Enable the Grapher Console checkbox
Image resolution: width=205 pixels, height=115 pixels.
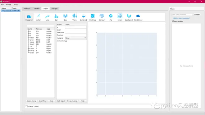(x=27, y=106)
